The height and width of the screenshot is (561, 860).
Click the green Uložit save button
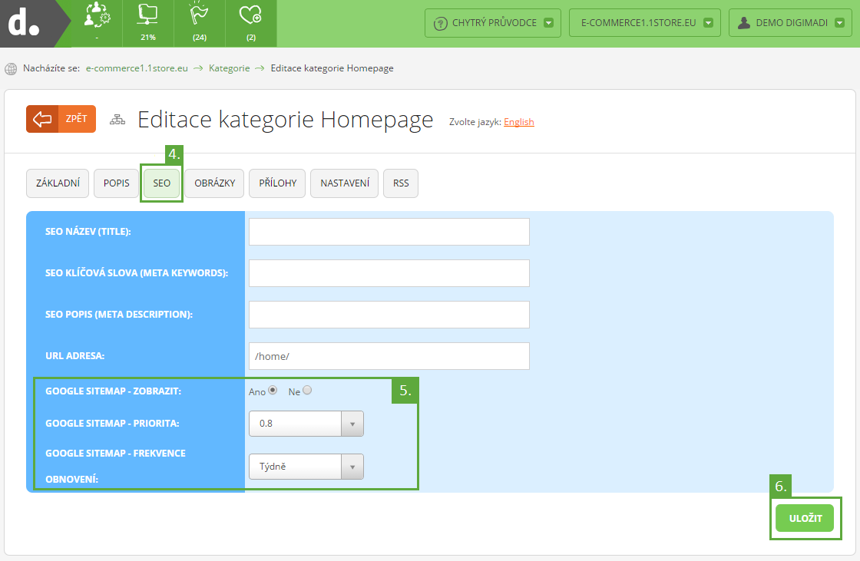pyautogui.click(x=805, y=518)
